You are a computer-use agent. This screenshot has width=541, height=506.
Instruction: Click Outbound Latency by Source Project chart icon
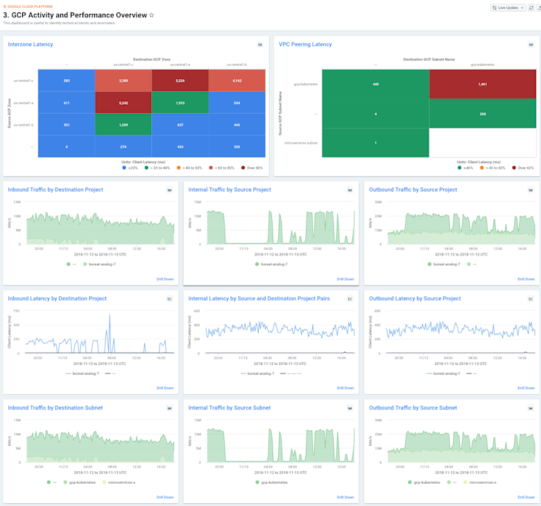click(x=531, y=298)
